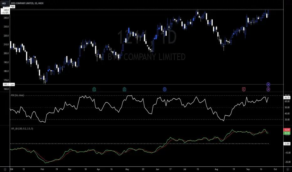The height and width of the screenshot is (172, 292).
Task: Click the red earnings marker near September
Action: click(243, 89)
